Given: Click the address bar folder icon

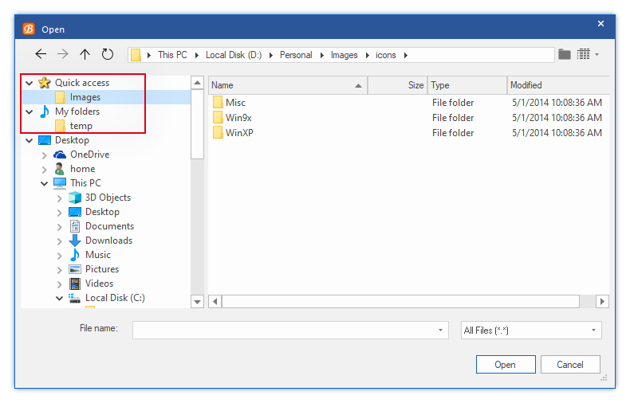Looking at the screenshot, I should [136, 55].
